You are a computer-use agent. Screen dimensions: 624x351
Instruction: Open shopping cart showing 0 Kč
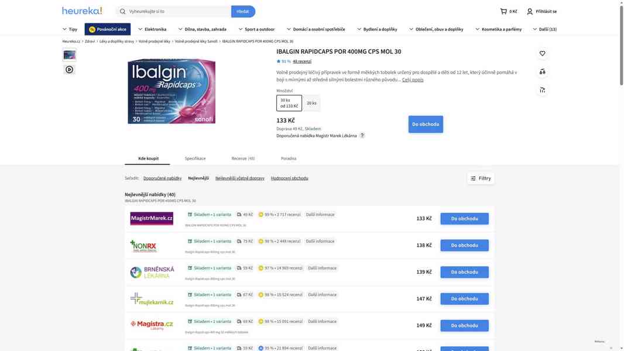click(x=507, y=9)
